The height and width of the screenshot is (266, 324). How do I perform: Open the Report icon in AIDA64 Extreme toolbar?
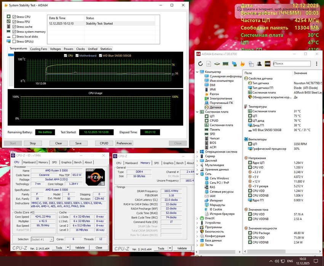point(209,64)
